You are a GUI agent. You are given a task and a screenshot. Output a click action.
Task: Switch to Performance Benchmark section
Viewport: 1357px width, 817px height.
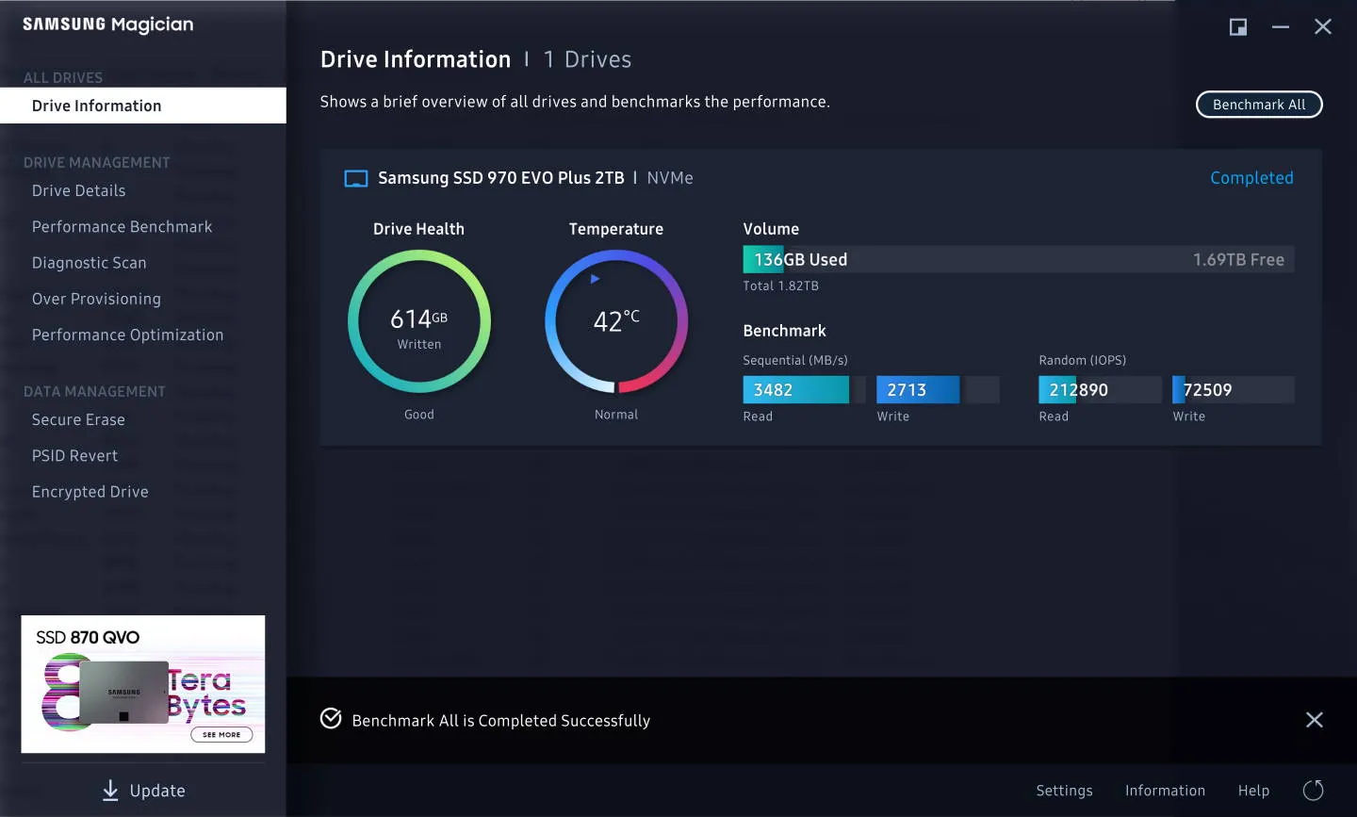[123, 226]
